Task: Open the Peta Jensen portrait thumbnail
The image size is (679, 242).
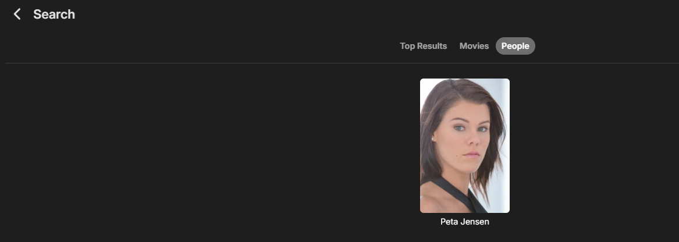Action: 464,145
